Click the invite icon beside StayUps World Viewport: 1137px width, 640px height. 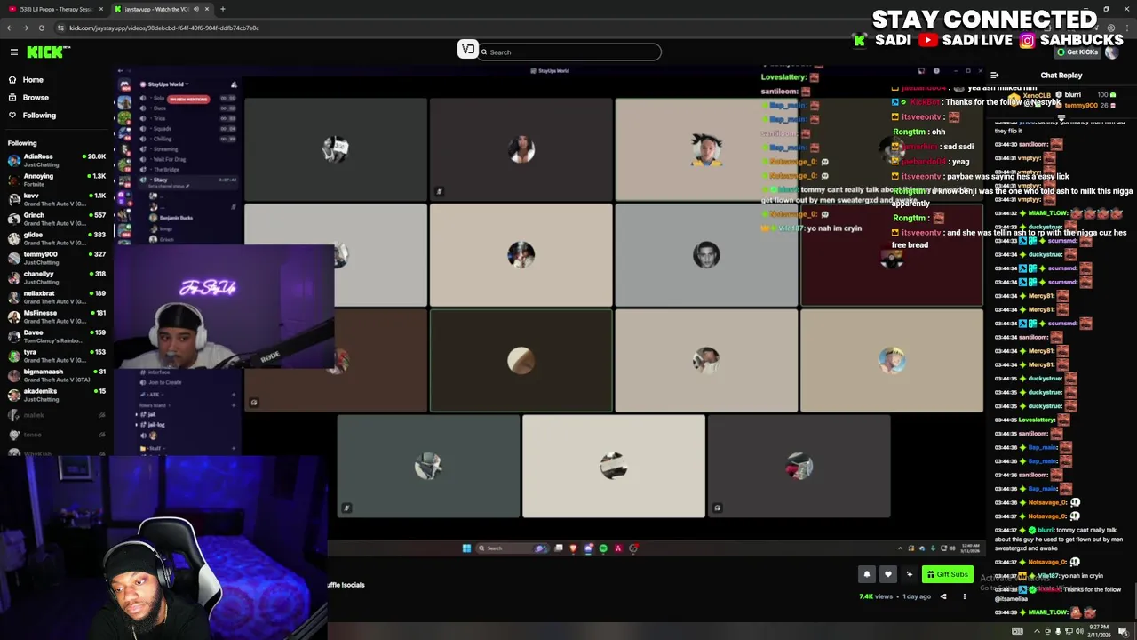point(234,84)
